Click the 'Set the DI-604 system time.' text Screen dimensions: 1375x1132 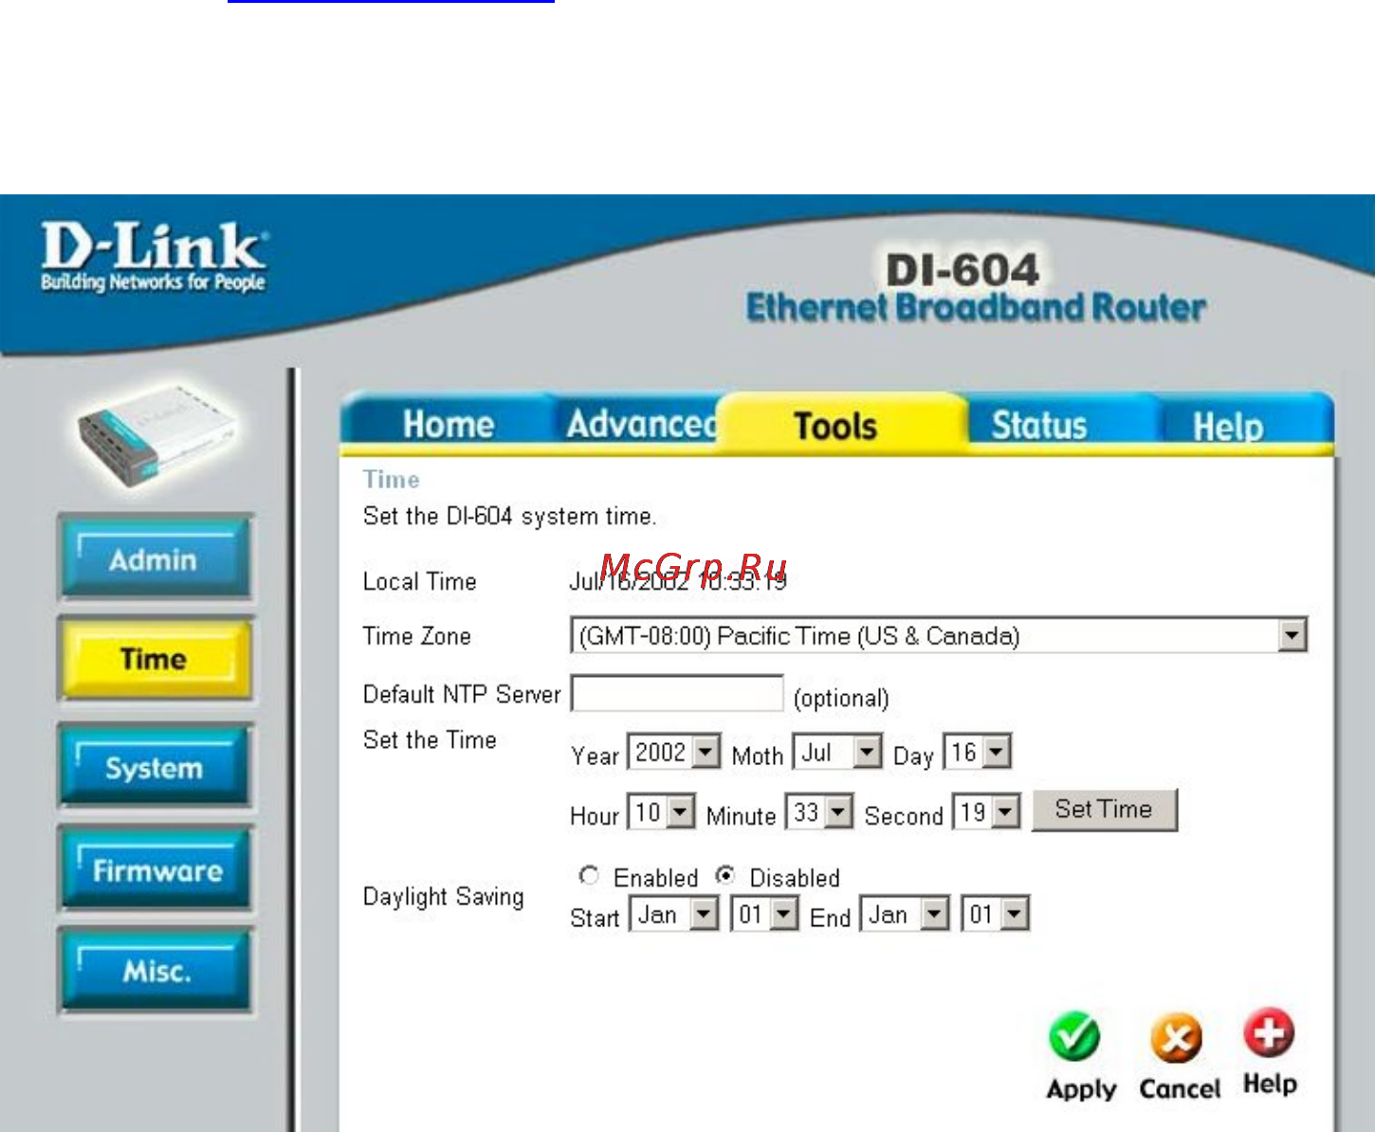[509, 517]
